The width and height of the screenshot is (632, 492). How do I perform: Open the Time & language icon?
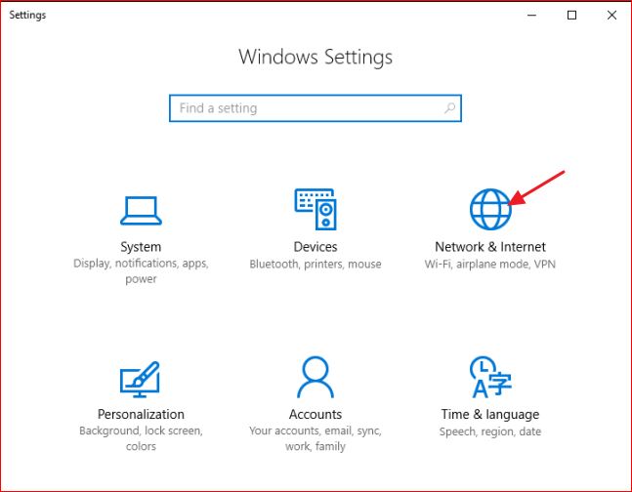[490, 377]
